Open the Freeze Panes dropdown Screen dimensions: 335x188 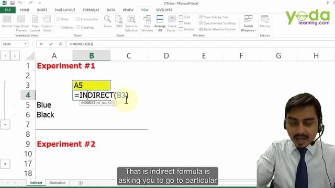click(x=172, y=23)
